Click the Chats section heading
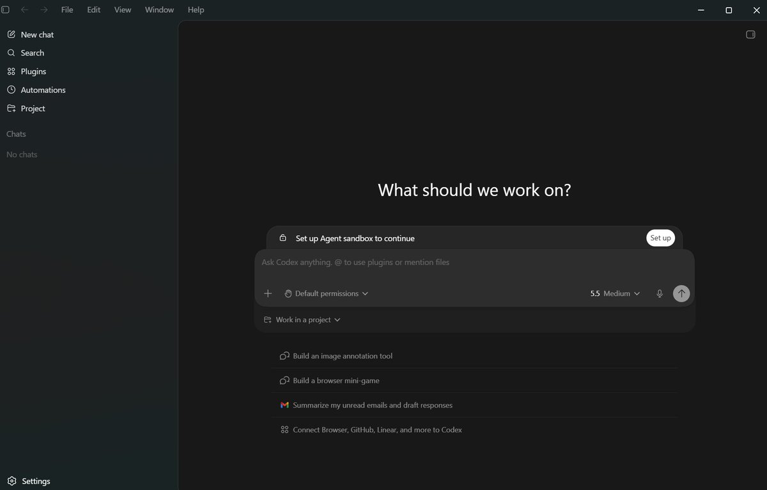The width and height of the screenshot is (767, 490). (16, 134)
